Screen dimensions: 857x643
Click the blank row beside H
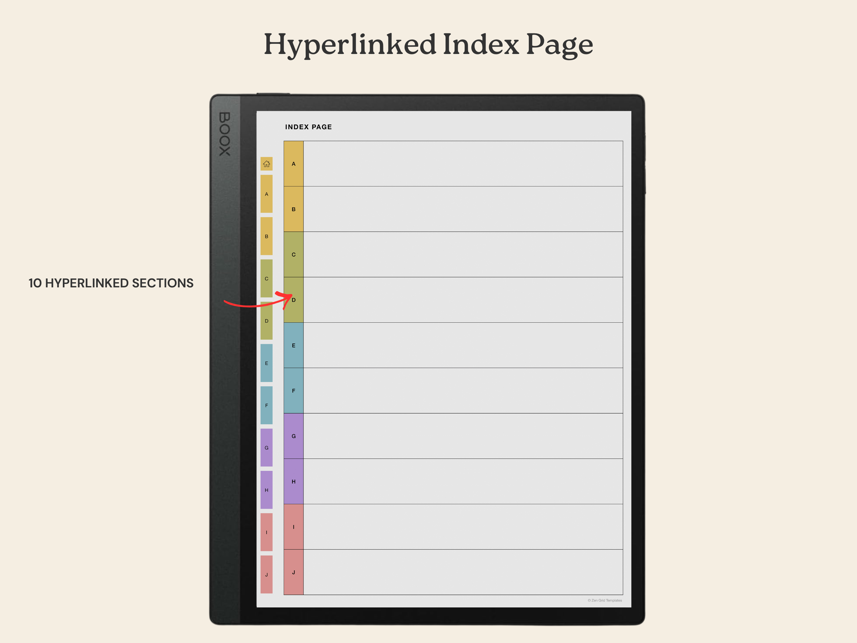click(x=463, y=481)
